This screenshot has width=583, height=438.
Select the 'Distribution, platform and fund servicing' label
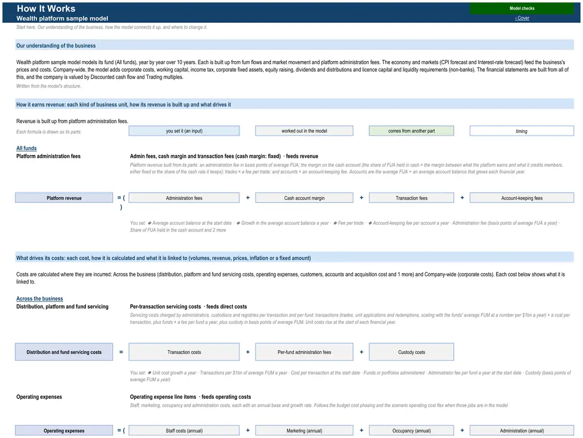(62, 306)
